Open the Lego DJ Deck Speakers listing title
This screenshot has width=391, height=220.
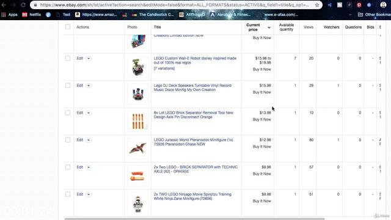coord(192,87)
